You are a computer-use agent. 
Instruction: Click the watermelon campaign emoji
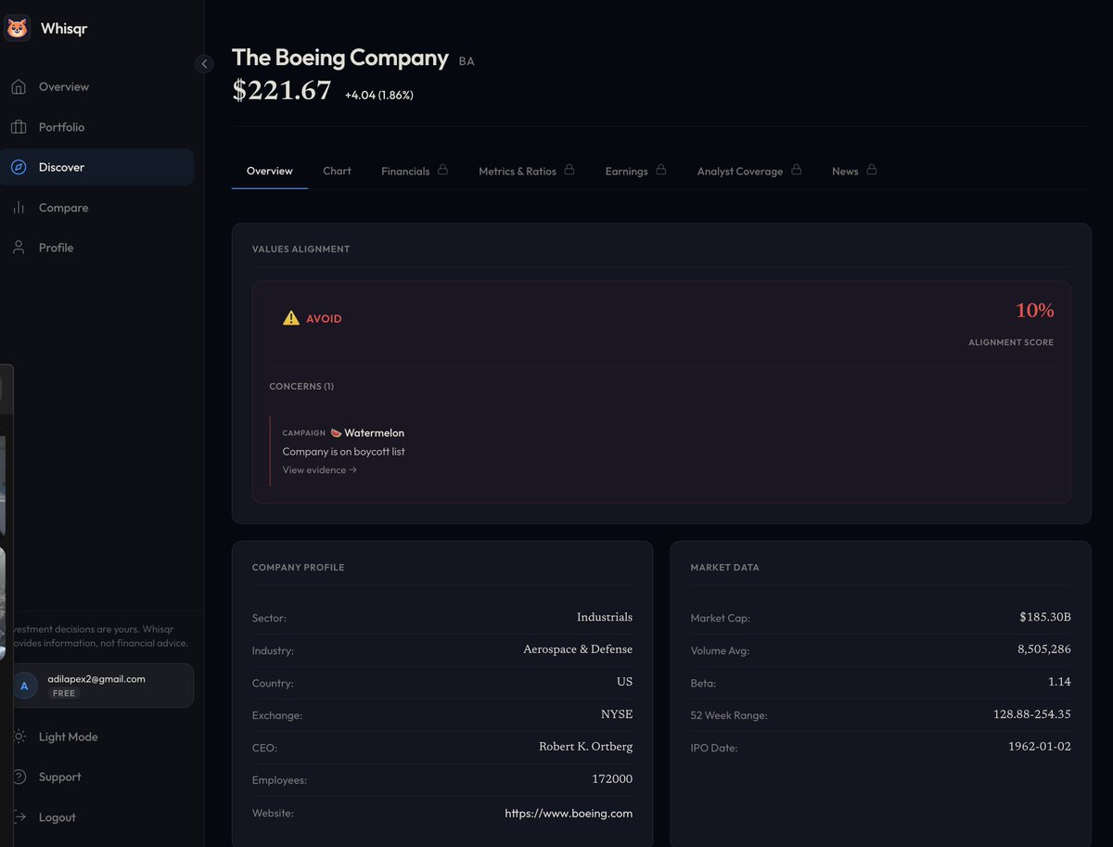tap(336, 432)
